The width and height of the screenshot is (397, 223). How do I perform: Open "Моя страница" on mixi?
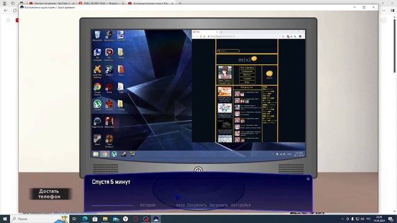pyautogui.click(x=247, y=68)
